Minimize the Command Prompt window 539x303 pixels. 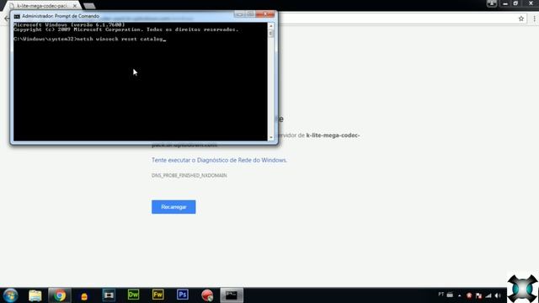tap(239, 14)
